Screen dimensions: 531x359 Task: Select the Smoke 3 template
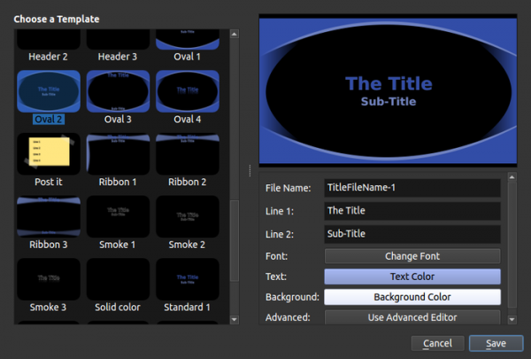pyautogui.click(x=49, y=278)
